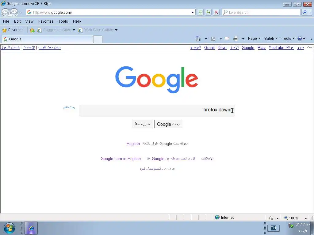
Task: Click the RSS feeds icon
Action: pyautogui.click(x=213, y=39)
